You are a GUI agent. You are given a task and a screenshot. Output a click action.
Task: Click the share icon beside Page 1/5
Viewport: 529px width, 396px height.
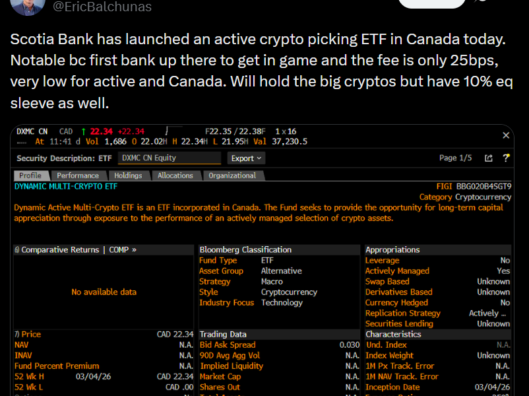[488, 158]
